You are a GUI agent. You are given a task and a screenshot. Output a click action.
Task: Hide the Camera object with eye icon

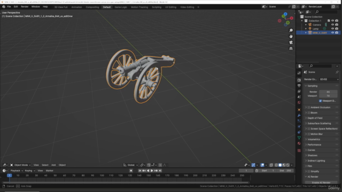[x=332, y=25]
